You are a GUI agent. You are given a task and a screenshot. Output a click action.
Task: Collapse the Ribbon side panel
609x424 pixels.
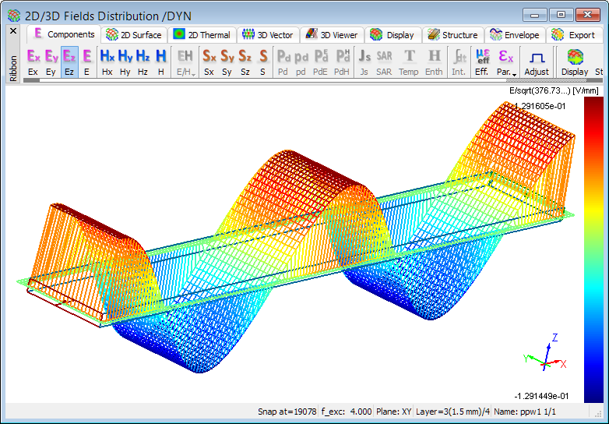pos(12,67)
